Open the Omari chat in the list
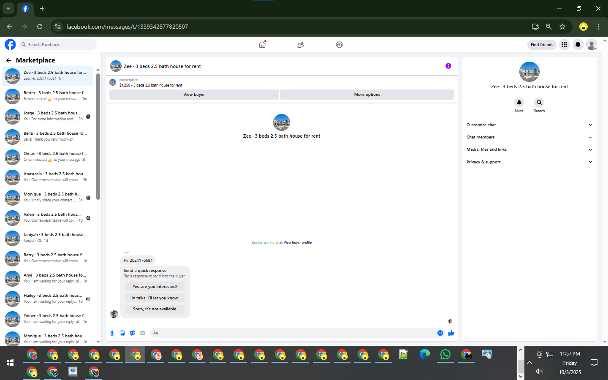The image size is (608, 380). (x=48, y=157)
